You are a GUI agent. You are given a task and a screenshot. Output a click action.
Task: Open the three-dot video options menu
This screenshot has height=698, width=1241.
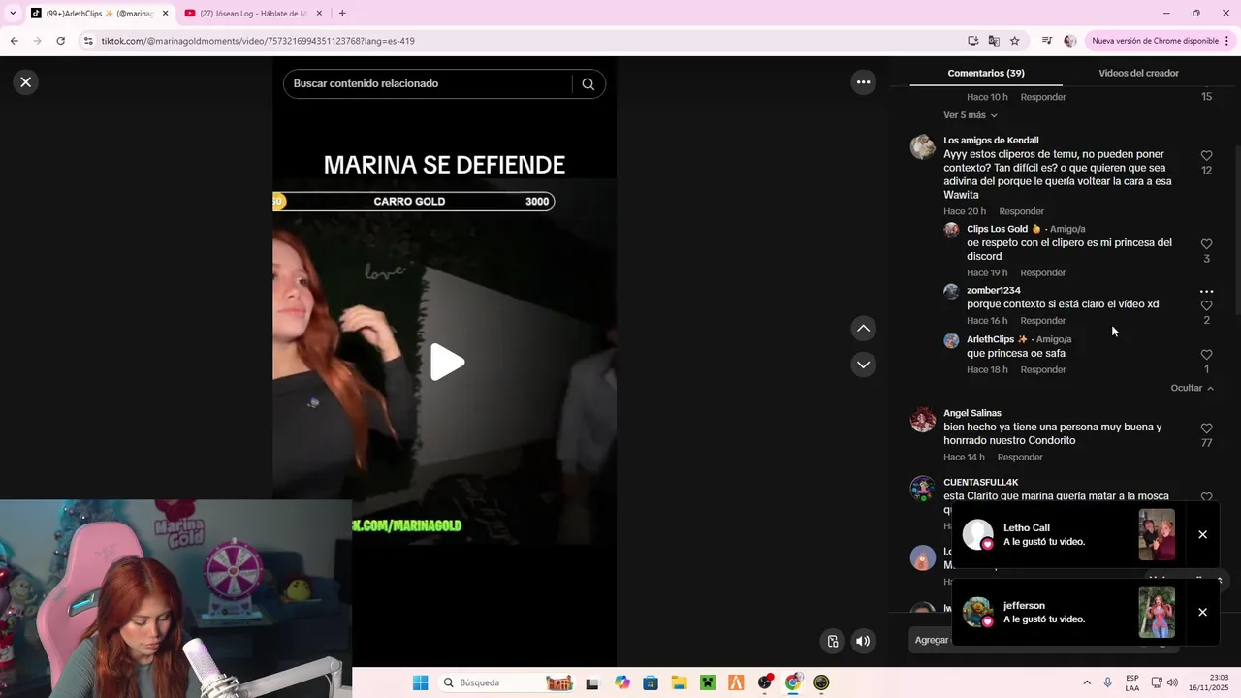(x=863, y=82)
